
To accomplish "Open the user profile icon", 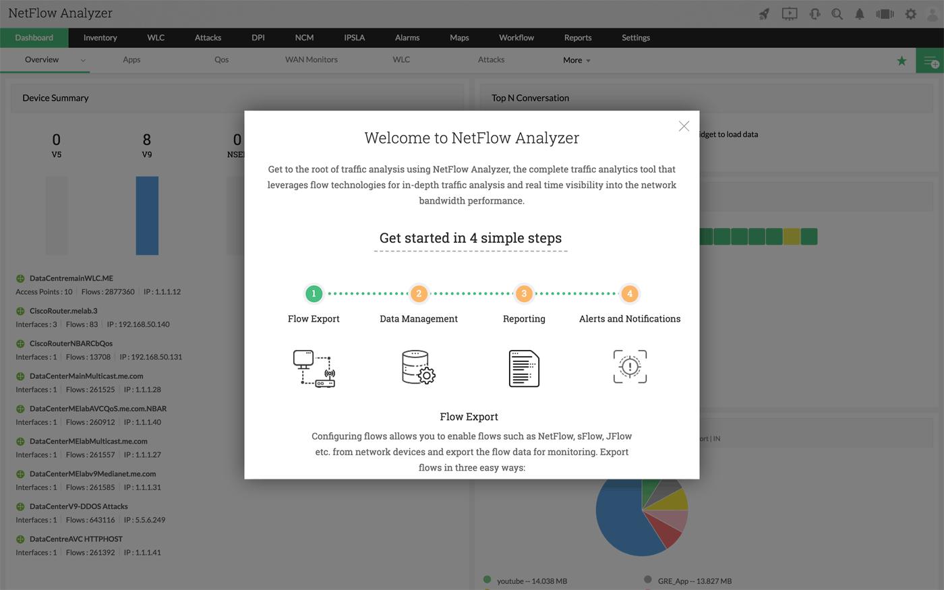I will 933,14.
